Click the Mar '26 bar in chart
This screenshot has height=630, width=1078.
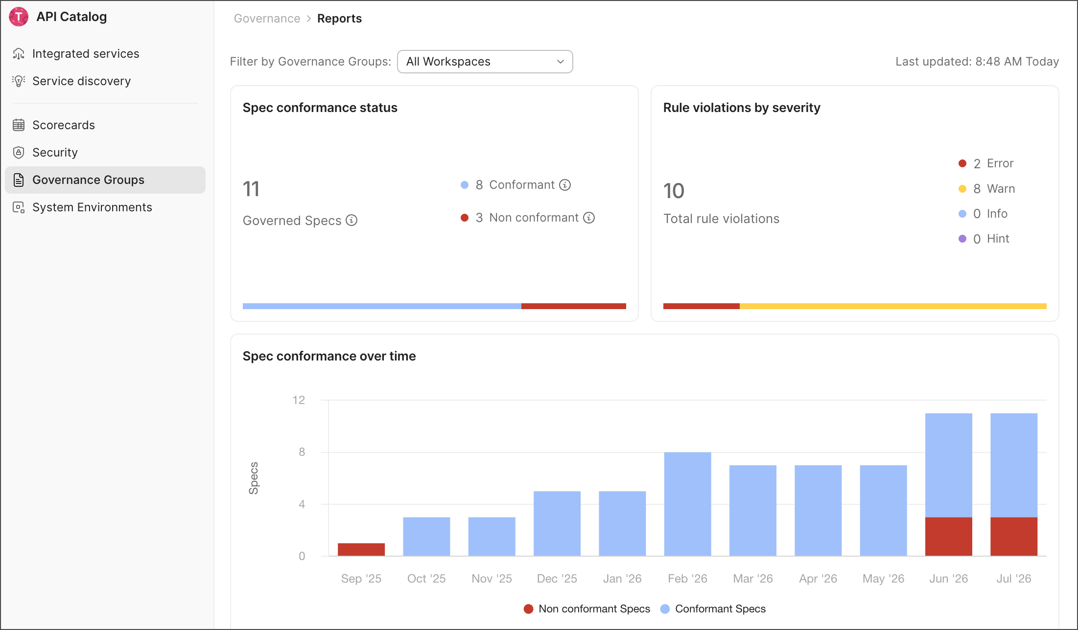pyautogui.click(x=753, y=511)
